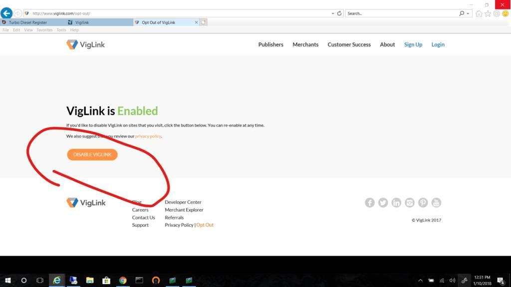The image size is (511, 287).
Task: Open File Explorer from taskbar
Action: (x=90, y=280)
